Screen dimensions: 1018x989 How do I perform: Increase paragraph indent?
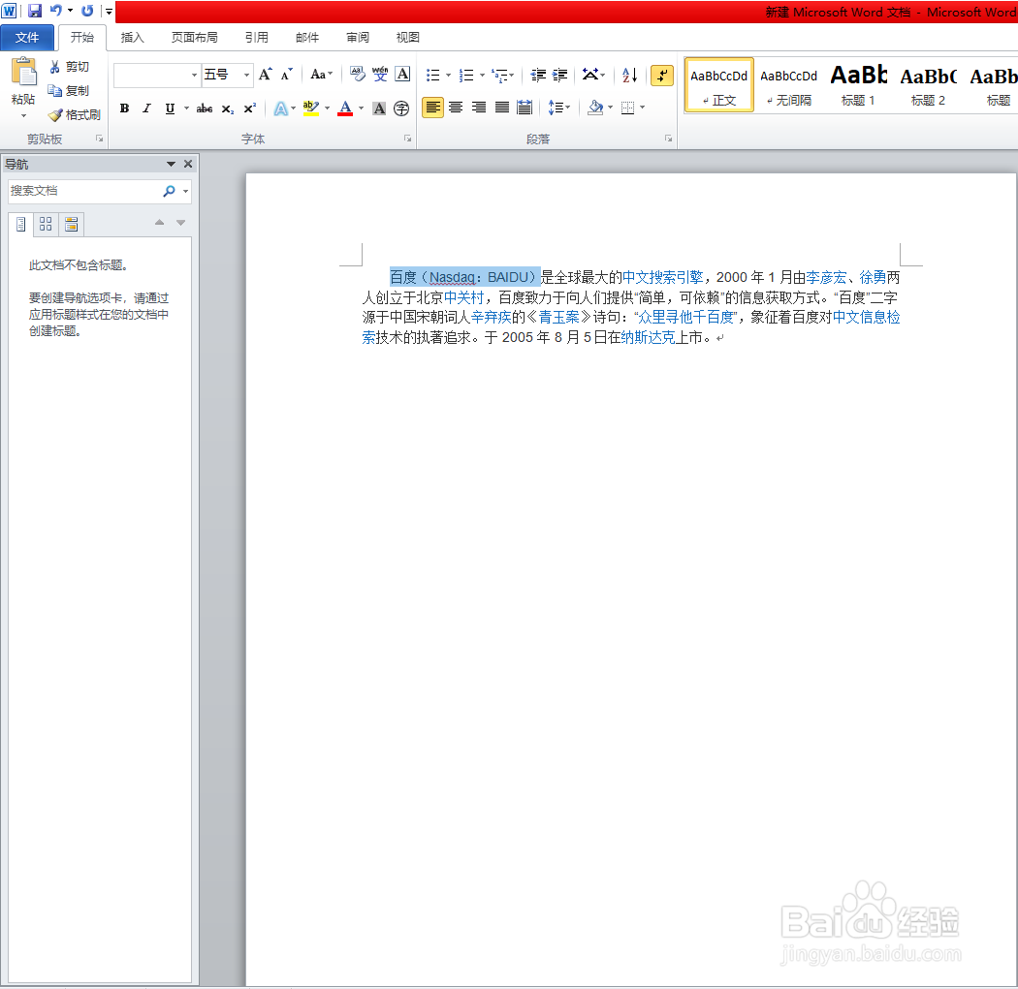click(559, 76)
